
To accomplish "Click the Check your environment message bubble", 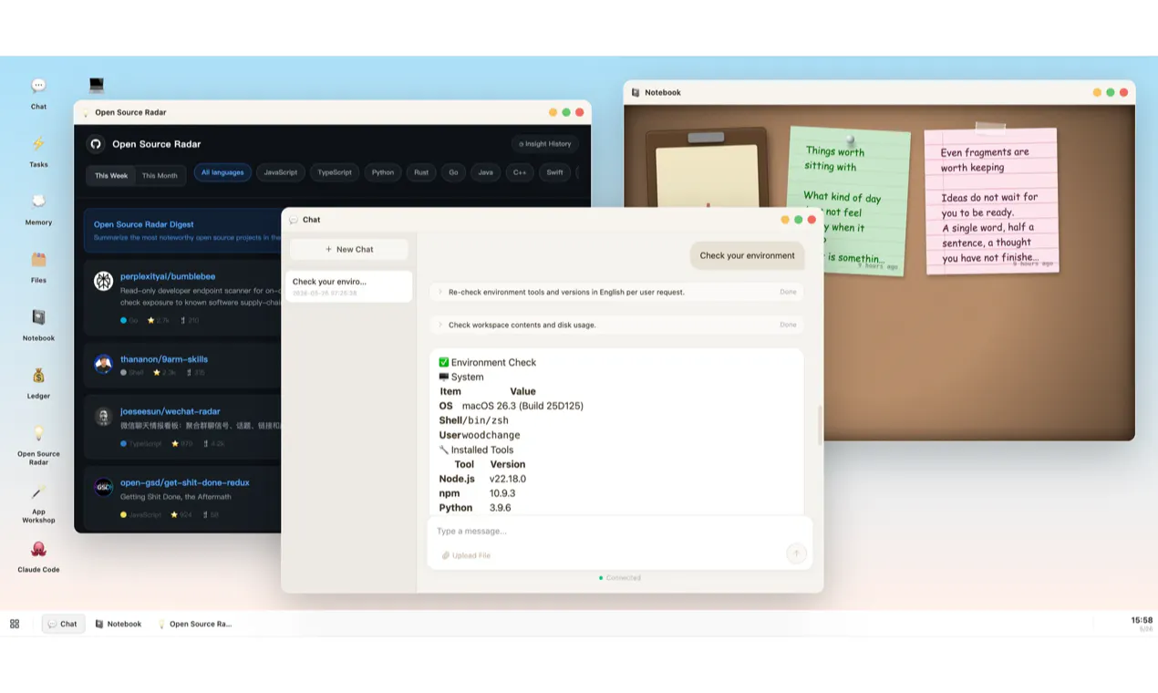I will click(x=747, y=255).
